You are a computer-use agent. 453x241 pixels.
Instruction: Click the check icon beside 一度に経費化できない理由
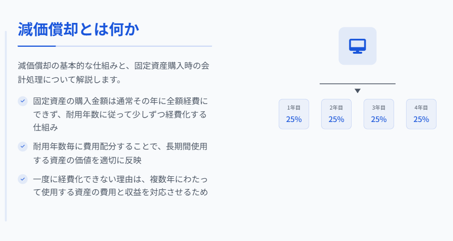point(22,179)
